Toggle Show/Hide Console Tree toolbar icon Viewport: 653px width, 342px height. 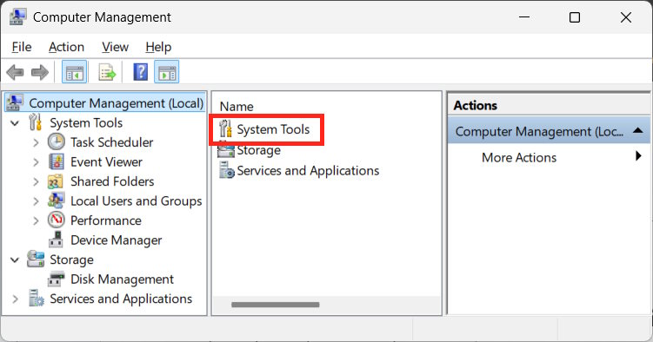(x=75, y=72)
